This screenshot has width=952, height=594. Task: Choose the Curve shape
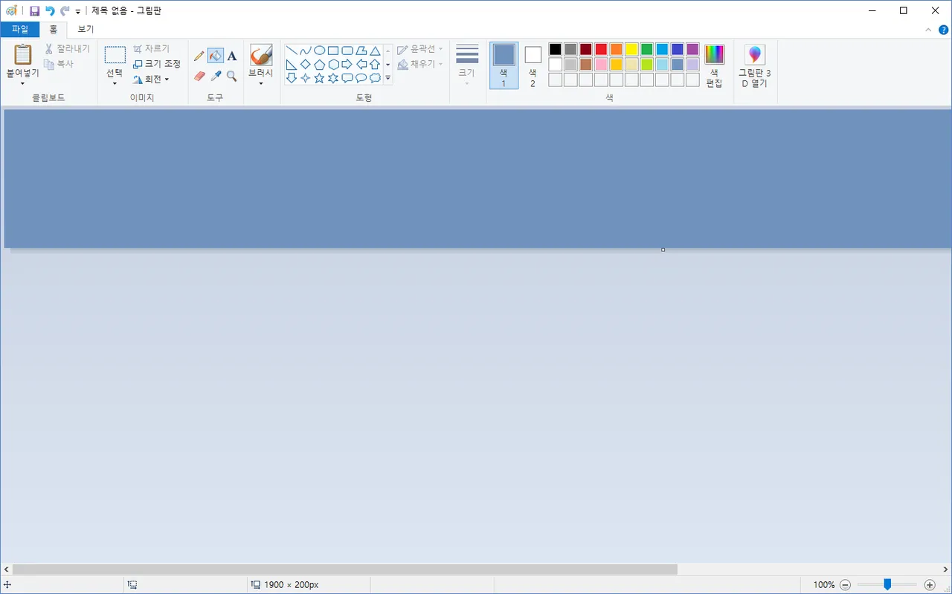pos(306,51)
